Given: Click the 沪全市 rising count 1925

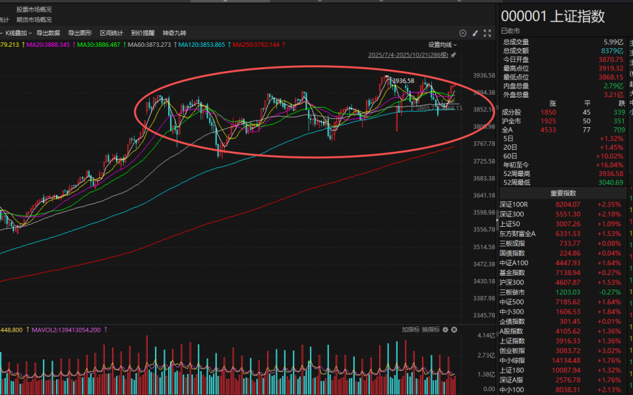Looking at the screenshot, I should (x=548, y=121).
